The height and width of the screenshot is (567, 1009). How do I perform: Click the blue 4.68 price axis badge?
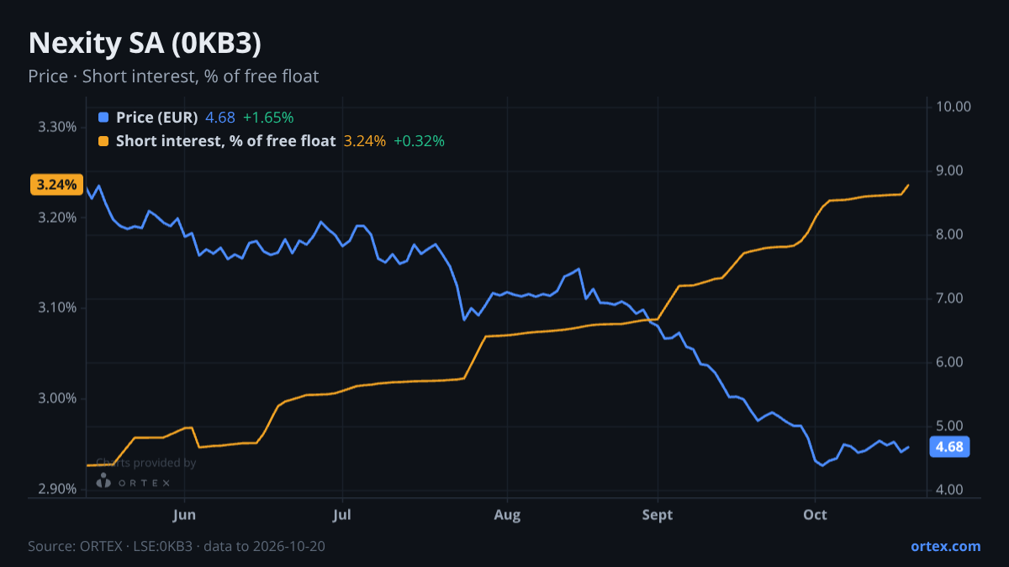pyautogui.click(x=949, y=447)
